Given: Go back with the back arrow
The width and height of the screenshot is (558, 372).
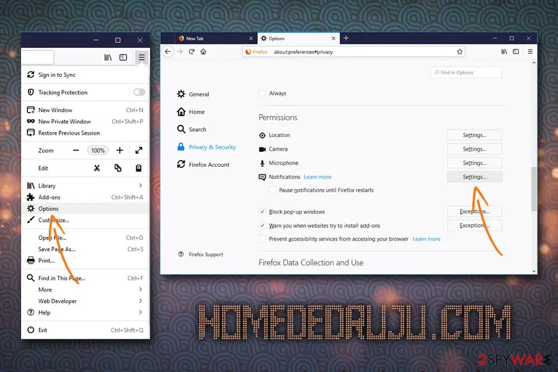Looking at the screenshot, I should (x=167, y=51).
